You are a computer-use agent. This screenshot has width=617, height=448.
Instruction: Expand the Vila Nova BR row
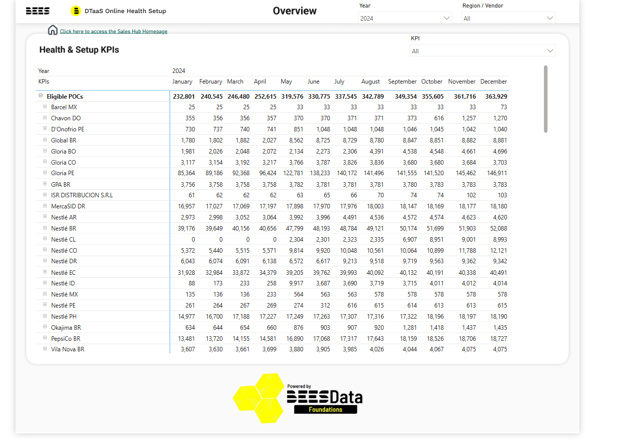[45, 349]
